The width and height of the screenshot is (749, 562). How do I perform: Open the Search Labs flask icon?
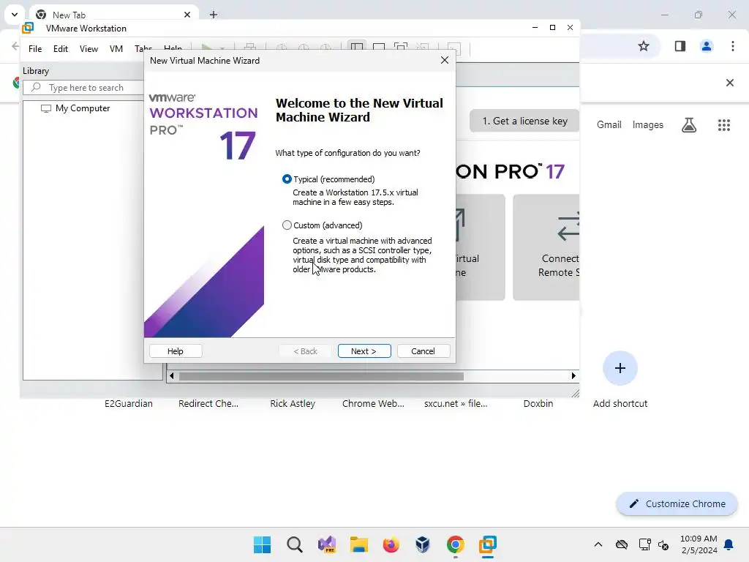coord(689,124)
